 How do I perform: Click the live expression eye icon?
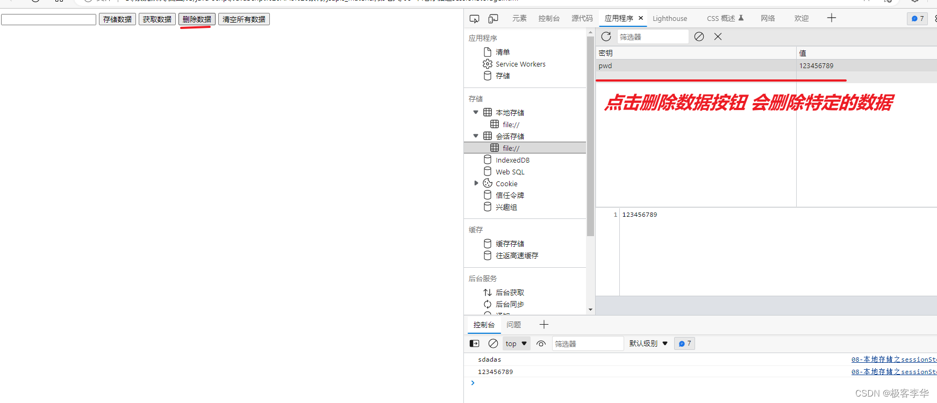541,343
